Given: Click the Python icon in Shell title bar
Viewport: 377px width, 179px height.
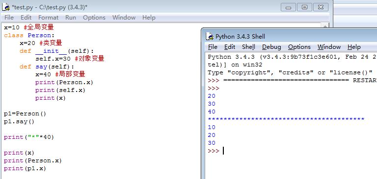Looking at the screenshot, I should coord(210,36).
